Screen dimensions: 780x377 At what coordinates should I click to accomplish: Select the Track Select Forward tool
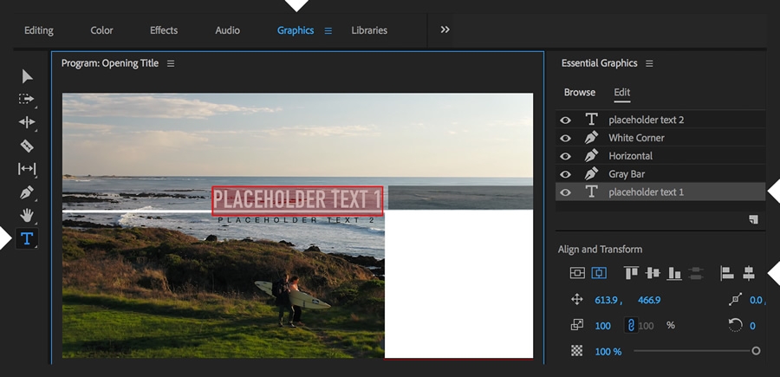(x=26, y=99)
